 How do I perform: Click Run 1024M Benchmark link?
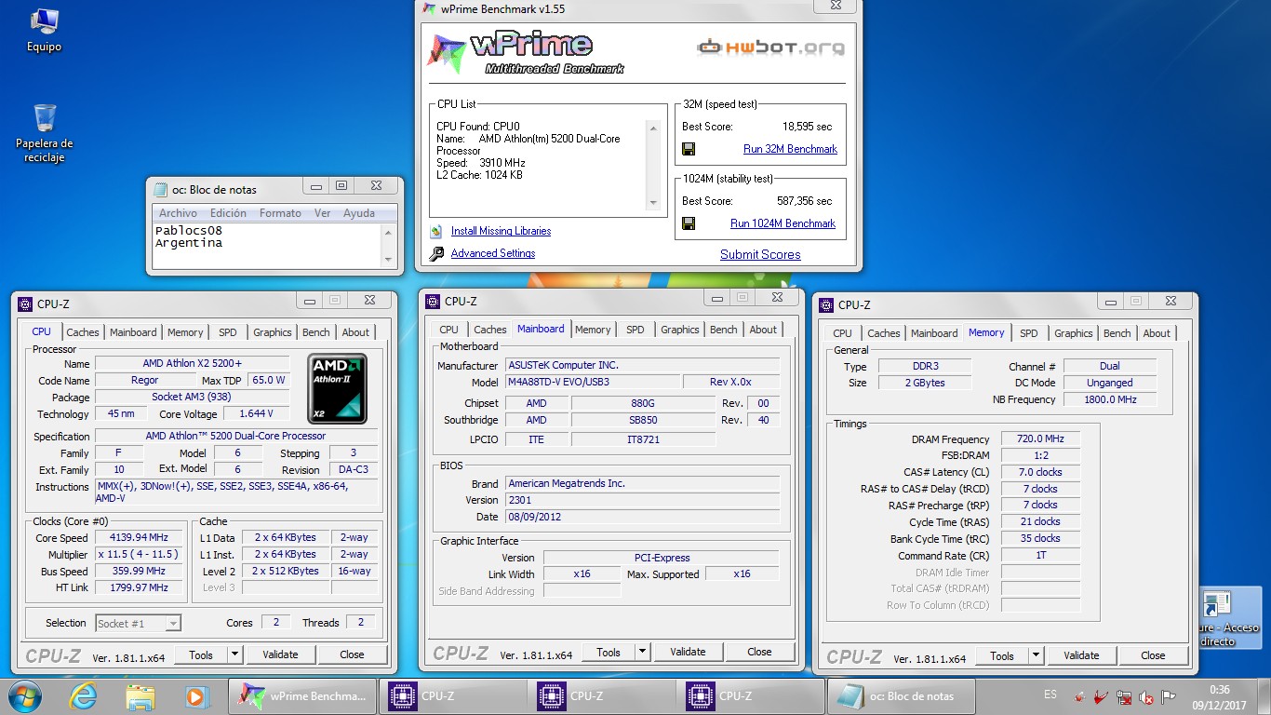click(783, 223)
